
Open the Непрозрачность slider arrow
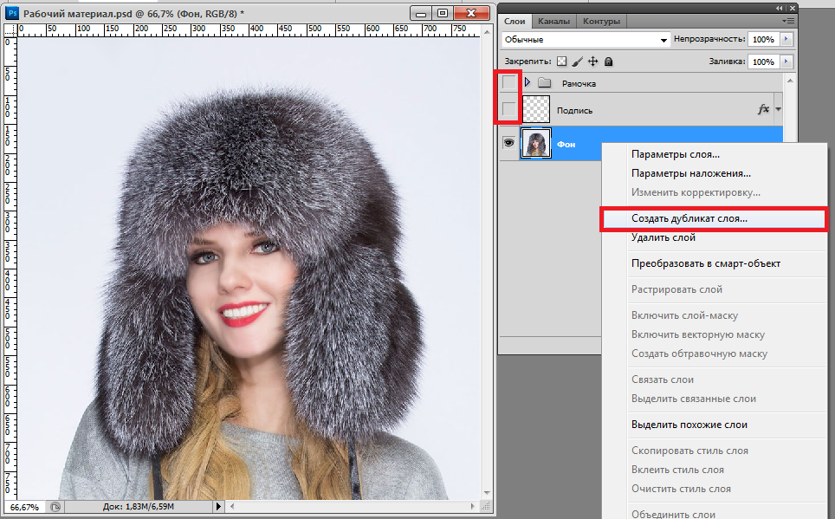786,40
